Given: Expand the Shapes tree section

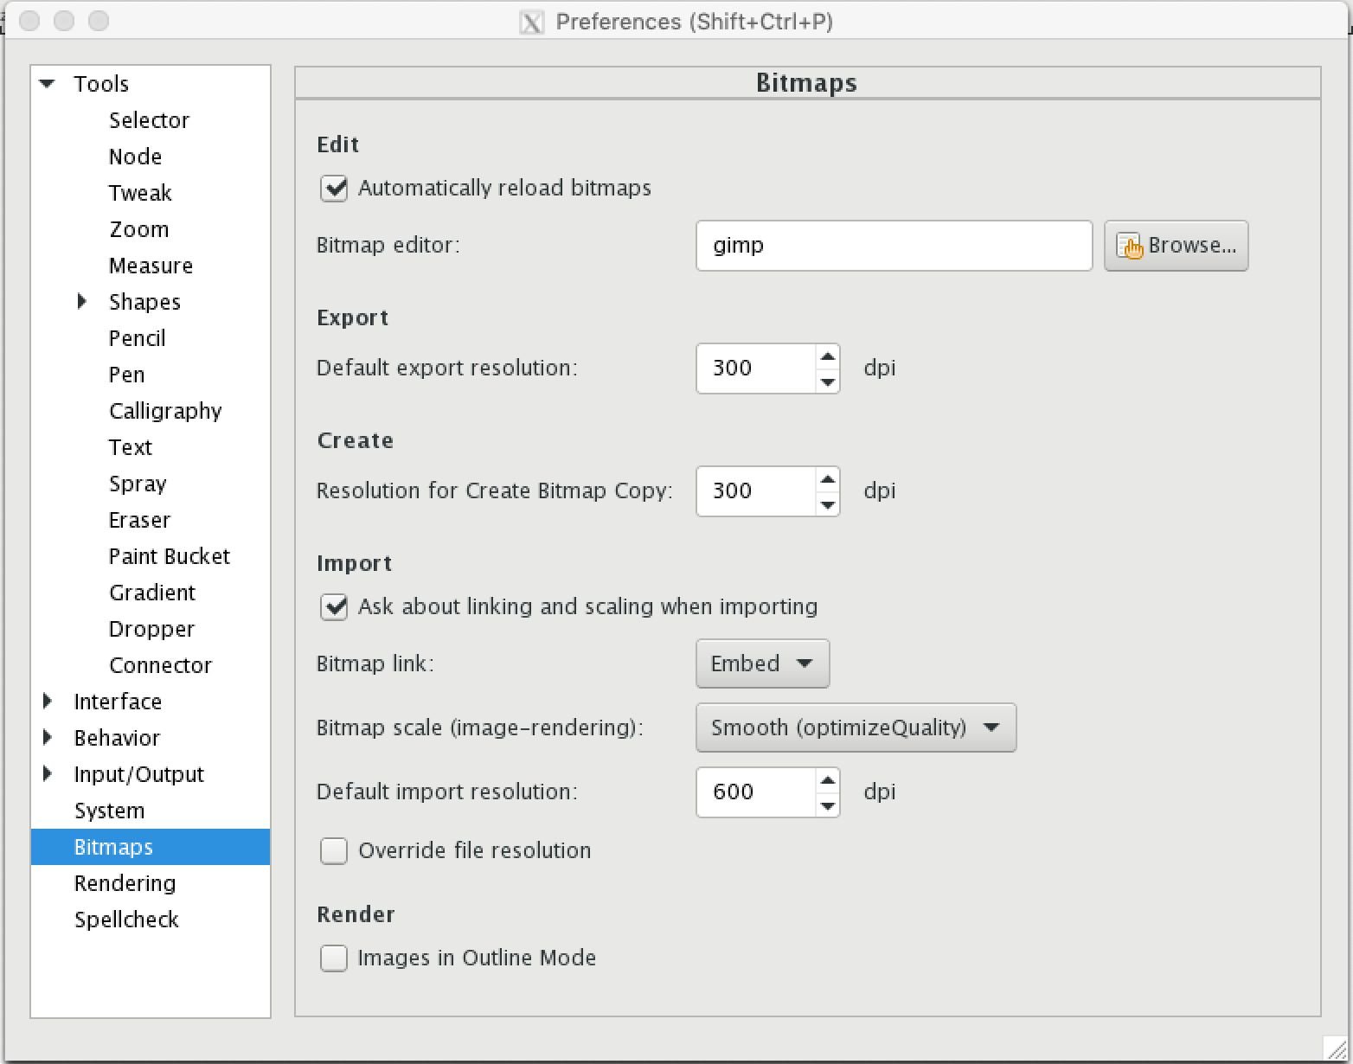Looking at the screenshot, I should 83,301.
